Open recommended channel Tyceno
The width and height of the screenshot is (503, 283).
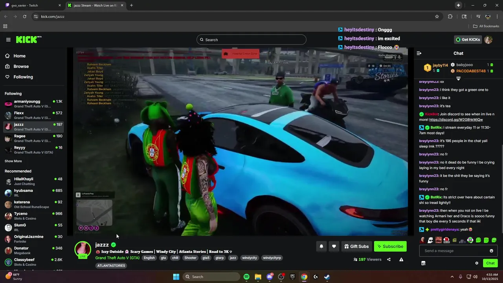coord(33,216)
